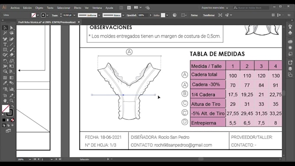
Task: Open Aspectos esenciales workspace switcher
Action: 214,8
